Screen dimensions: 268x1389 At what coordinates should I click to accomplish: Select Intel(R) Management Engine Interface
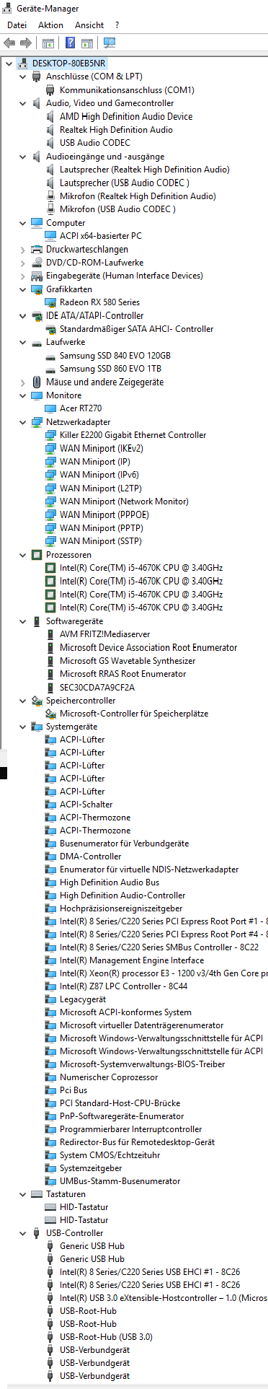pyautogui.click(x=132, y=960)
